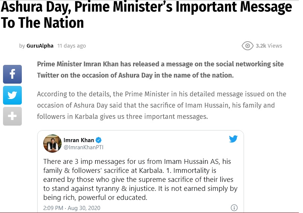Click the 3.2k Views counter text
Viewport: 303px width, 213px height.
coord(269,46)
